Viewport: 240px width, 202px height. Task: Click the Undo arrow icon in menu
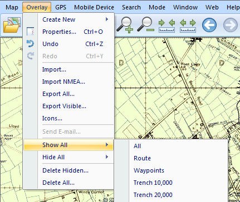[x=30, y=44]
